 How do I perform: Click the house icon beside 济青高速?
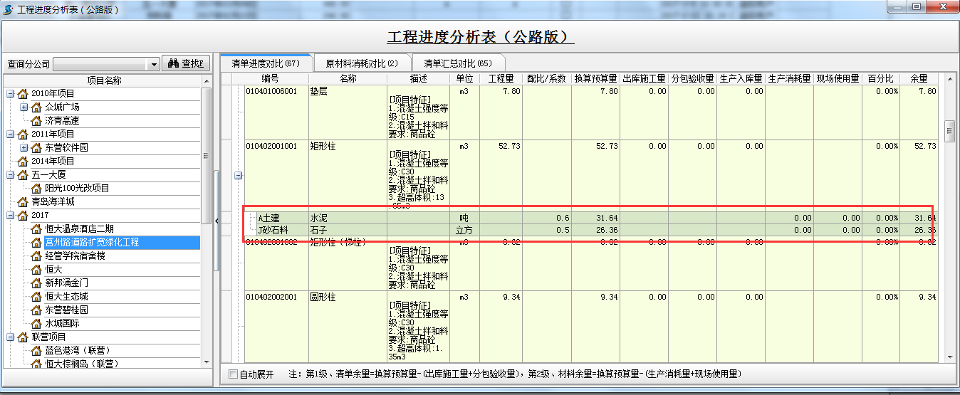point(36,121)
